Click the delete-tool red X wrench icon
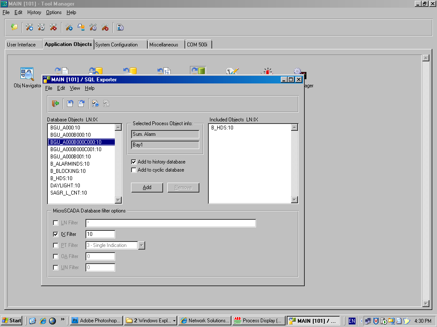Viewport: 437px width, 327px height. click(x=53, y=27)
